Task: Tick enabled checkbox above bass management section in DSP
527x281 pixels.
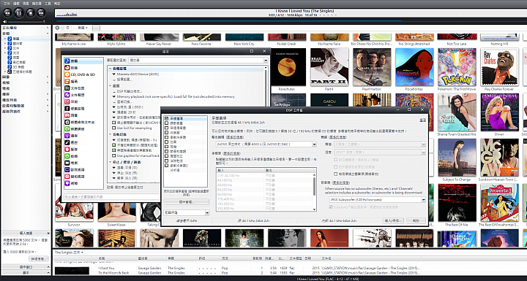Action: 336,174
